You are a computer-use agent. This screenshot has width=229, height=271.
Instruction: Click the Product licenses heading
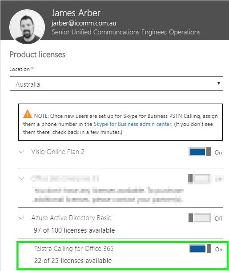pos(37,54)
